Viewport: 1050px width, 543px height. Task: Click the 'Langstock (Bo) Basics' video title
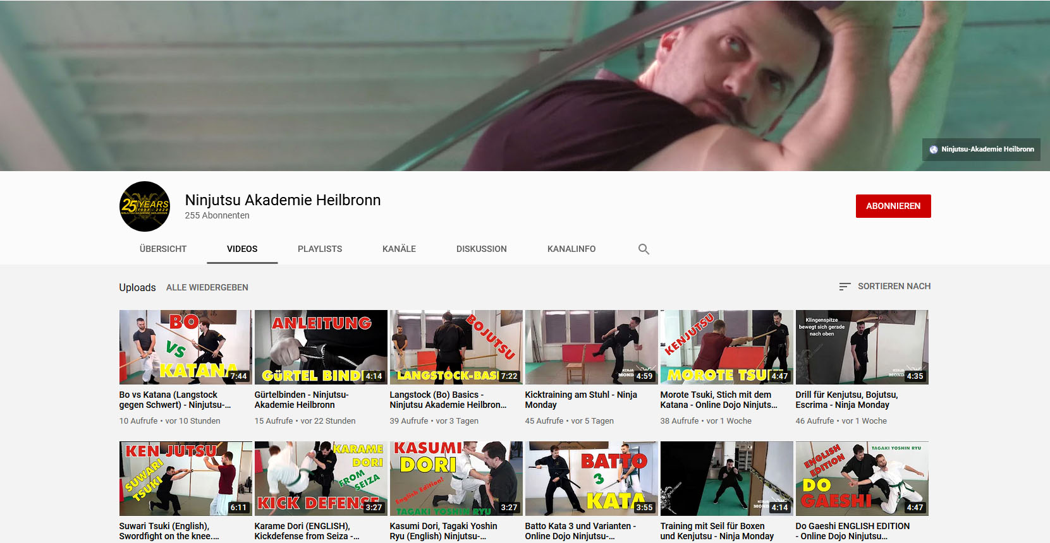pyautogui.click(x=448, y=400)
